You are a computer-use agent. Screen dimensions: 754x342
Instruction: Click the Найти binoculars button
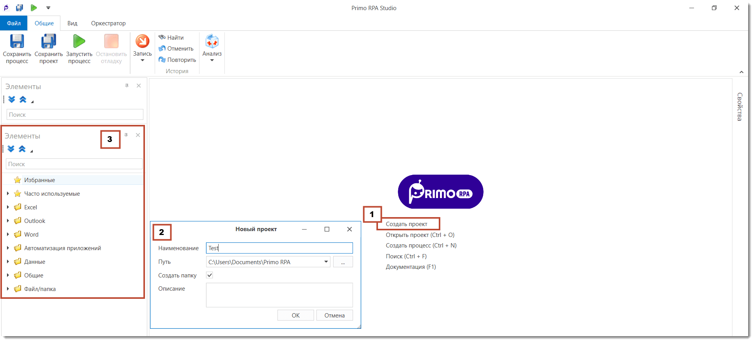[171, 37]
